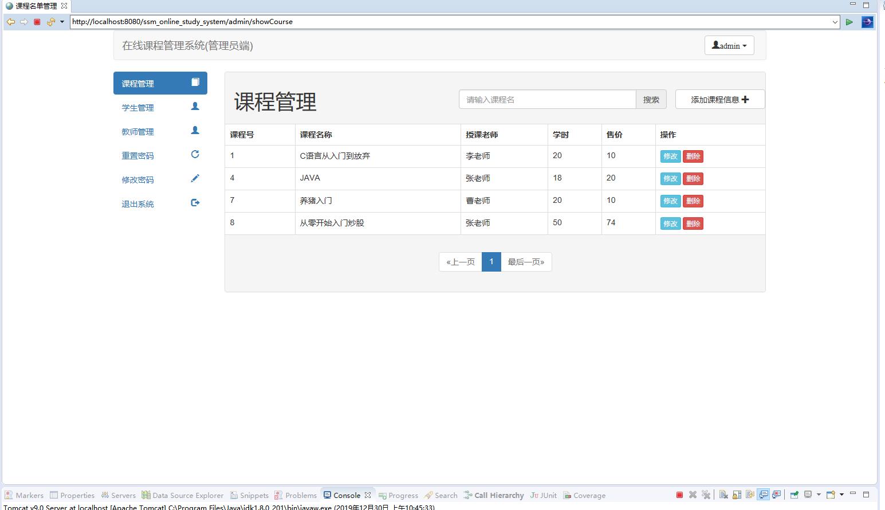This screenshot has height=510, width=885.
Task: Click the 添加课程信息 add course button
Action: 719,99
